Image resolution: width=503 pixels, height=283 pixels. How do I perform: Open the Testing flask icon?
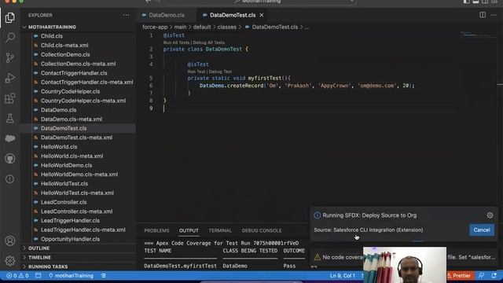pyautogui.click(x=10, y=119)
